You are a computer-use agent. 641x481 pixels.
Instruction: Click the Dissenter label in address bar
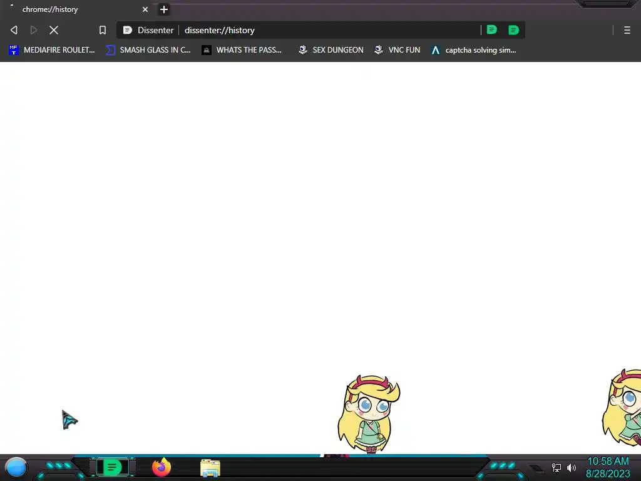coord(155,30)
